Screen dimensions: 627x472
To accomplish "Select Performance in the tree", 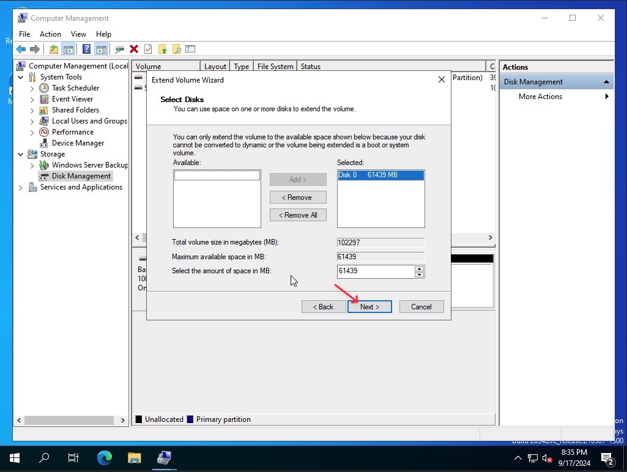I will (x=73, y=132).
